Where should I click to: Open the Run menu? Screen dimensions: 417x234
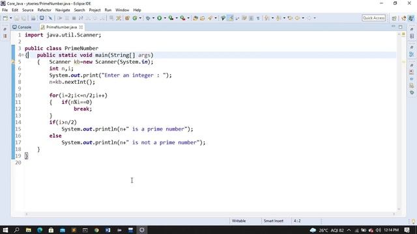108,10
